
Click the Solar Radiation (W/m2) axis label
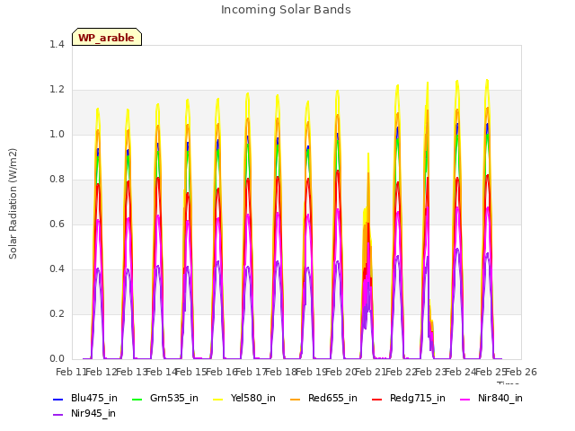click(x=13, y=204)
